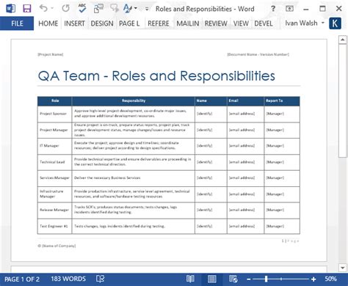
Task: Click the Responsibility column header
Action: tap(134, 100)
